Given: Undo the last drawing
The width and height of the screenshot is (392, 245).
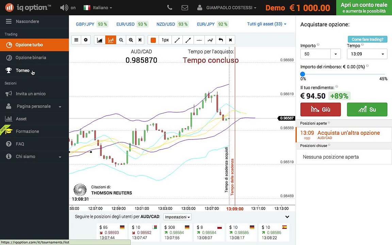Looking at the screenshot, I should pos(220,40).
